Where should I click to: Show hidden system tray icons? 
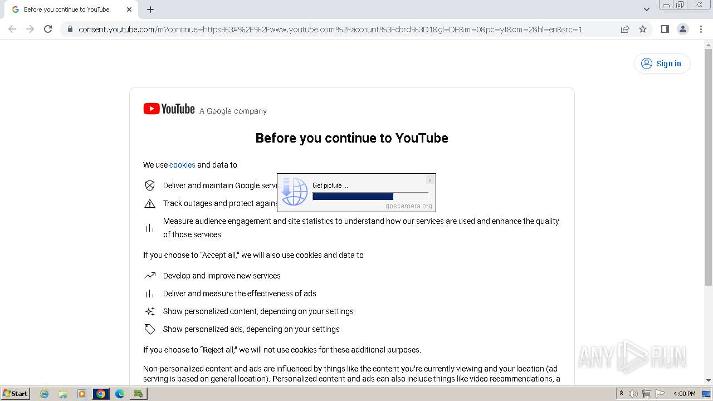click(x=621, y=393)
